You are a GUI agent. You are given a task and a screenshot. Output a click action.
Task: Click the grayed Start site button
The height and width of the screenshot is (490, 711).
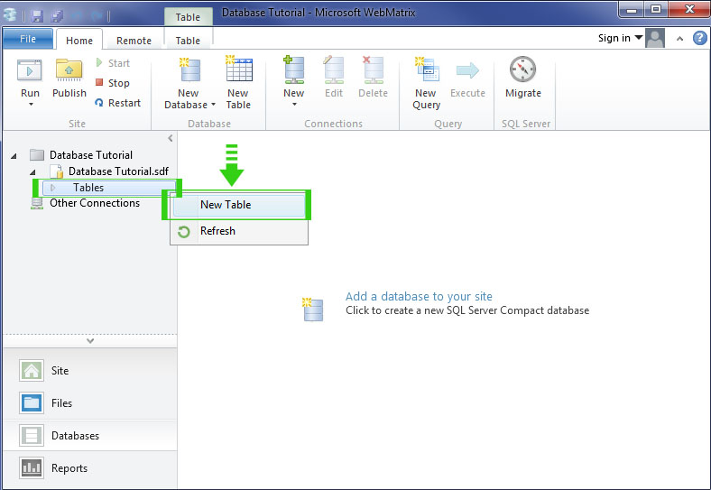point(113,63)
